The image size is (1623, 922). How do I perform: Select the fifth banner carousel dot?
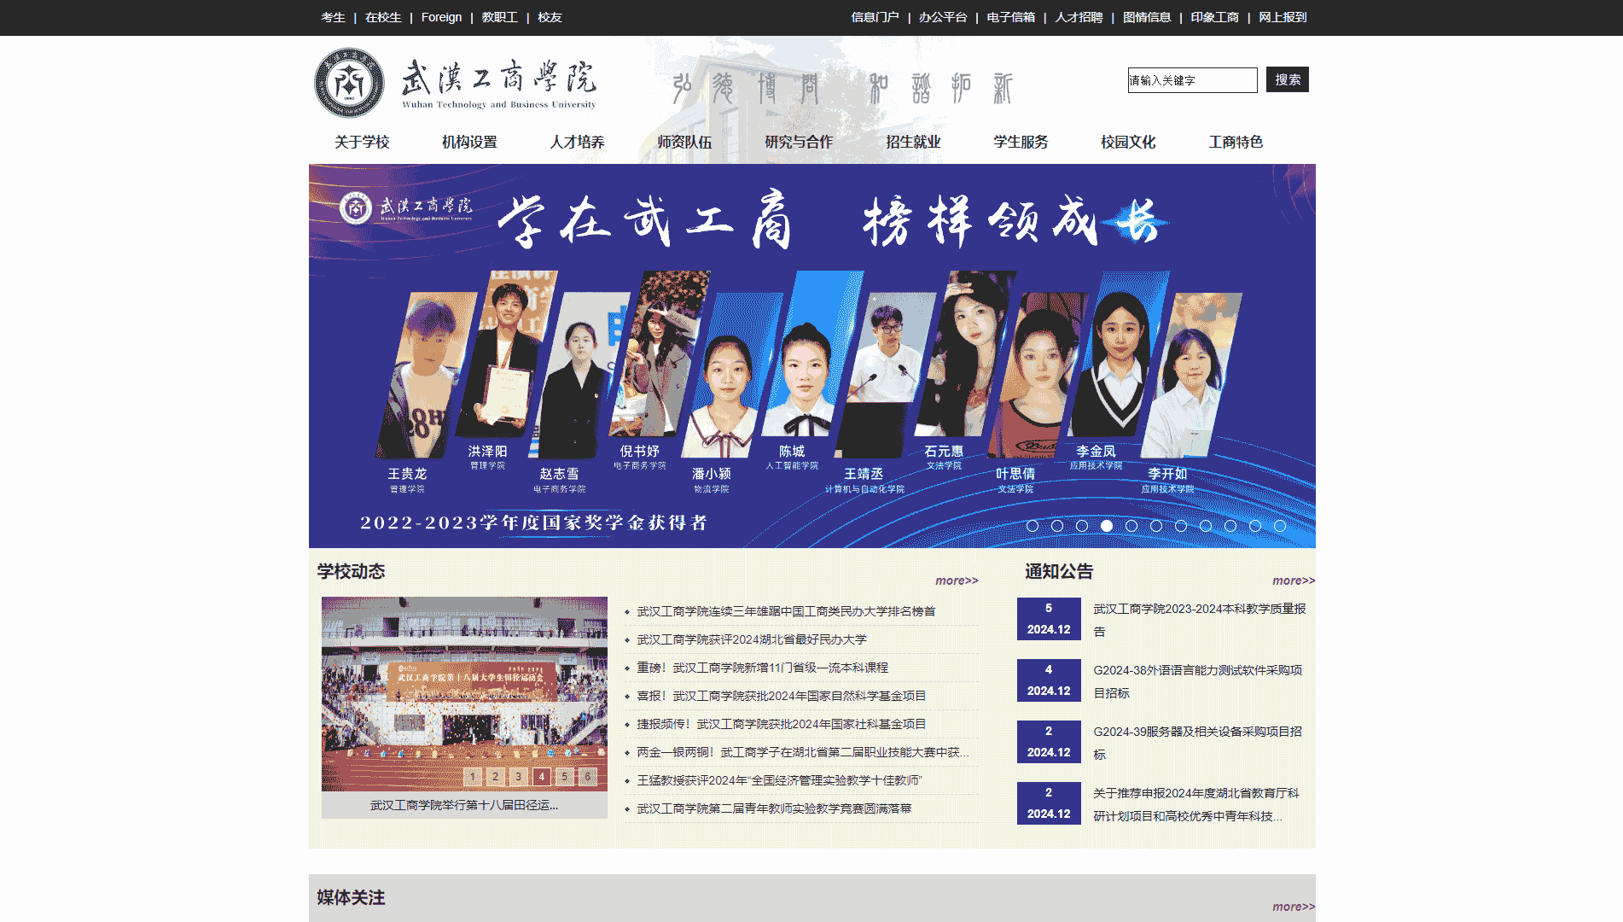click(x=1131, y=526)
